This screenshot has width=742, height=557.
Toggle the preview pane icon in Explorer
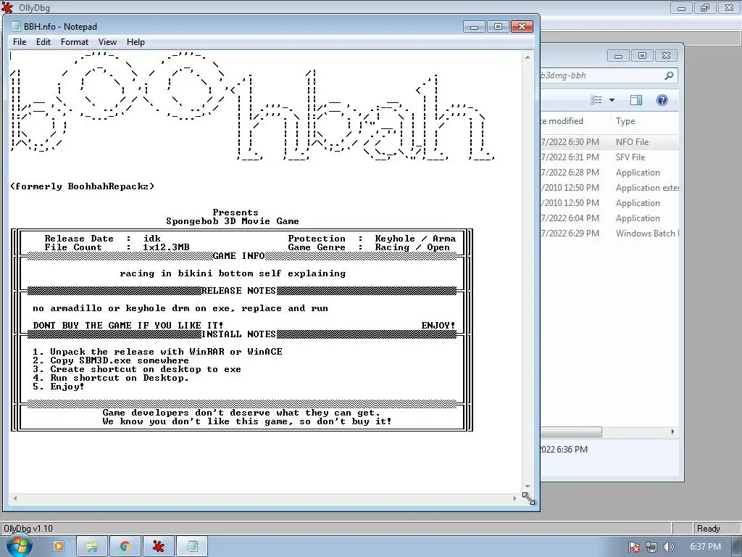[636, 100]
